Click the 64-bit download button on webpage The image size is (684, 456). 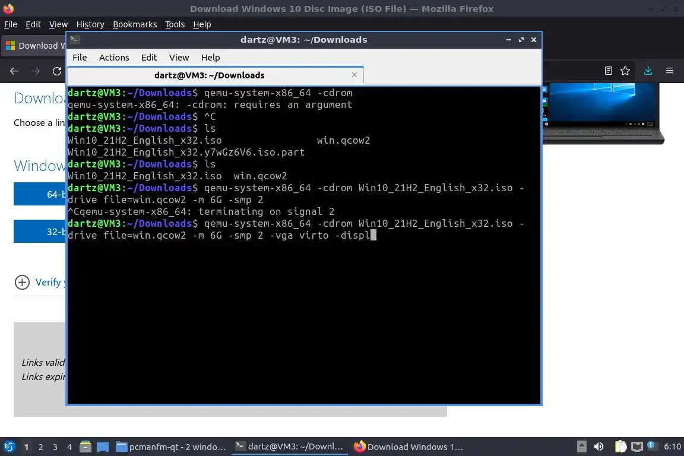[x=40, y=194]
